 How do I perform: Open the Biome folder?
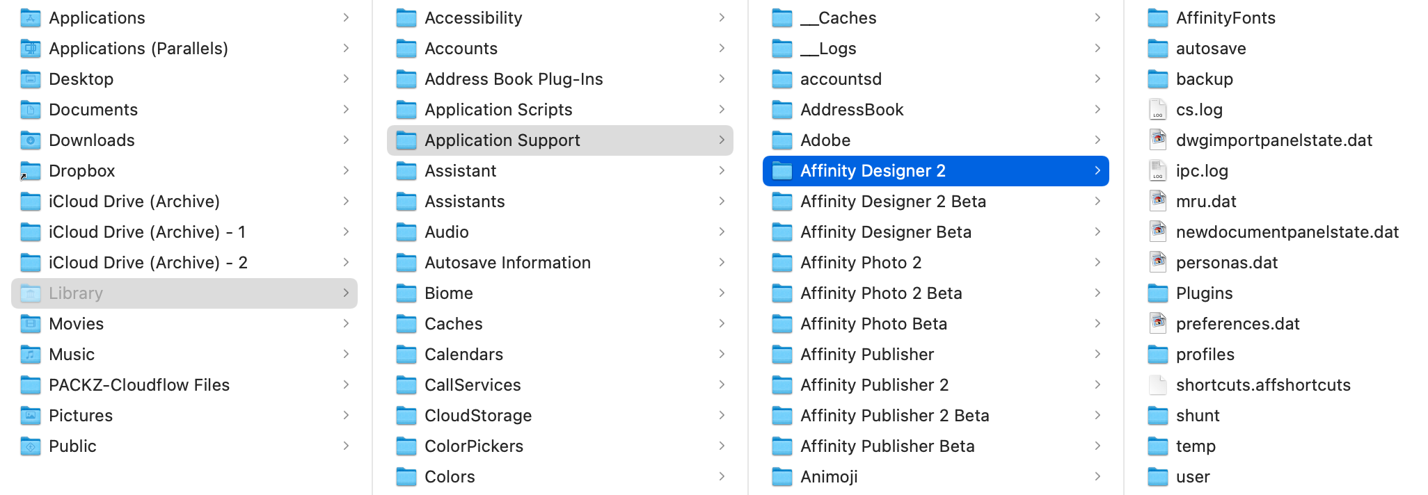coord(560,293)
